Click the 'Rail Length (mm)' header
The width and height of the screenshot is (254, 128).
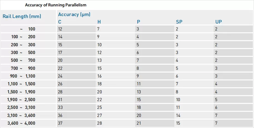point(22,16)
